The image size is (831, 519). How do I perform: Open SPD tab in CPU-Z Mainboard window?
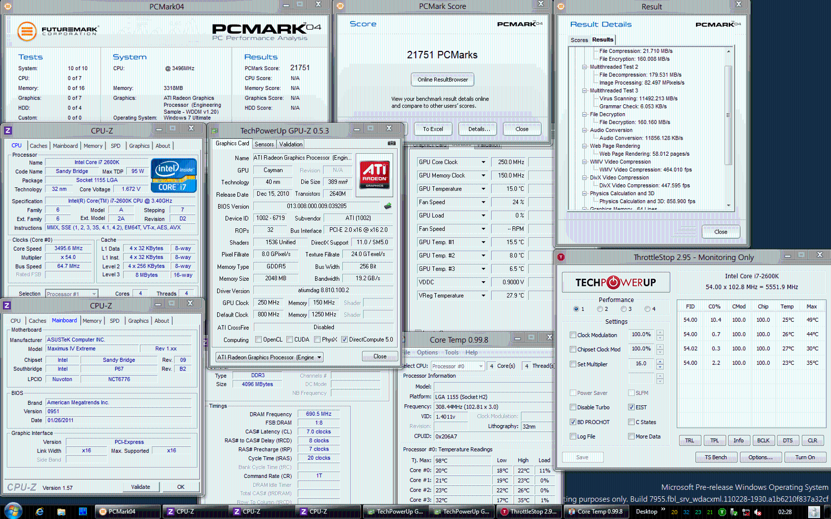coord(115,321)
